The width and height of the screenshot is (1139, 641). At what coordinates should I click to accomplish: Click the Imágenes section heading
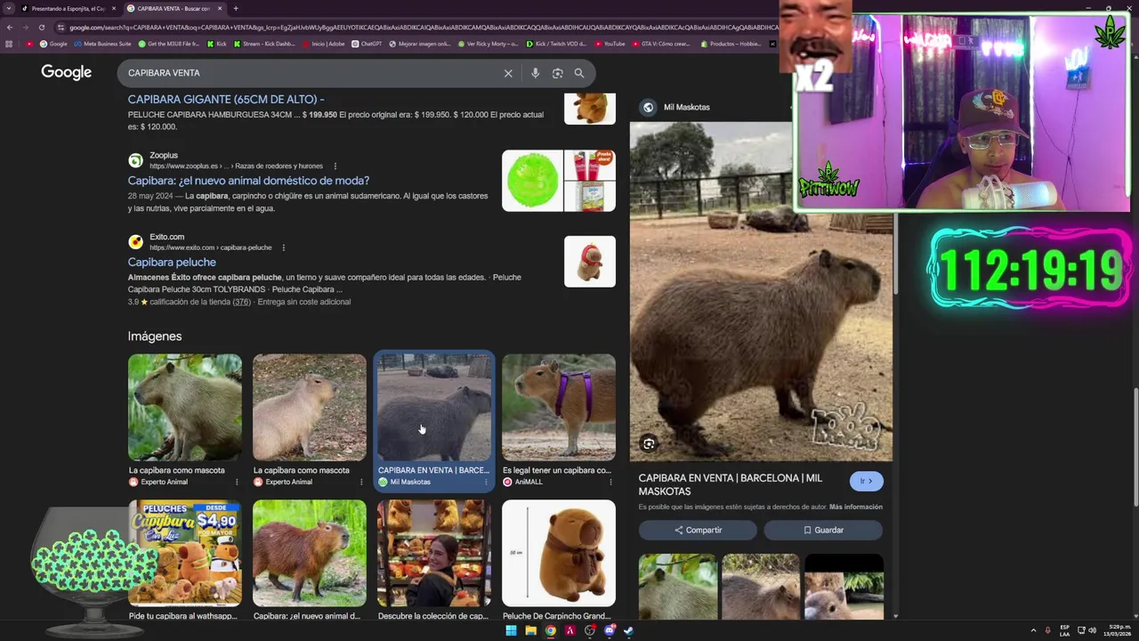tap(155, 337)
